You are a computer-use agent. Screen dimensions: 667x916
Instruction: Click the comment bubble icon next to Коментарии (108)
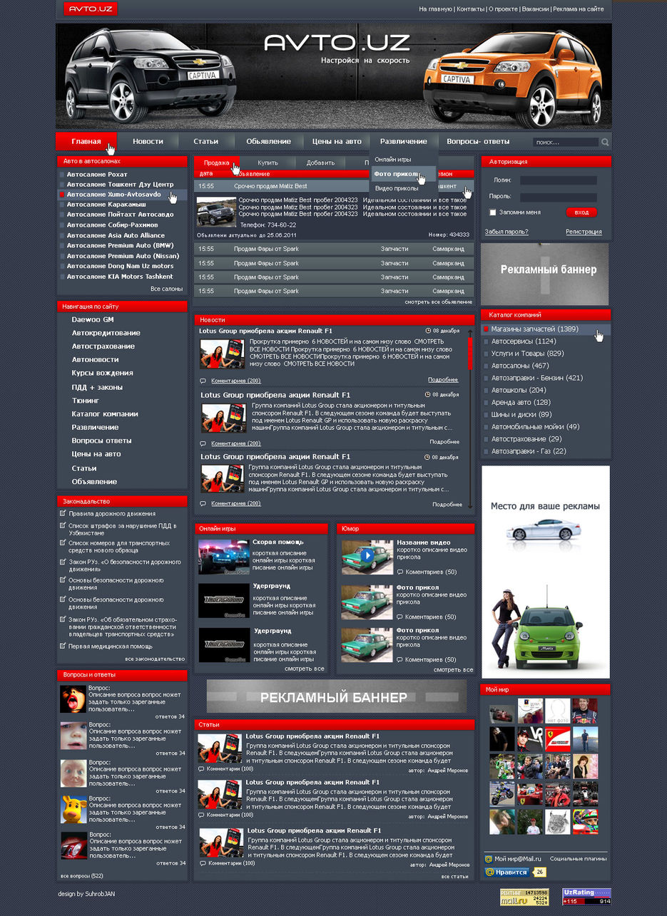point(203,863)
